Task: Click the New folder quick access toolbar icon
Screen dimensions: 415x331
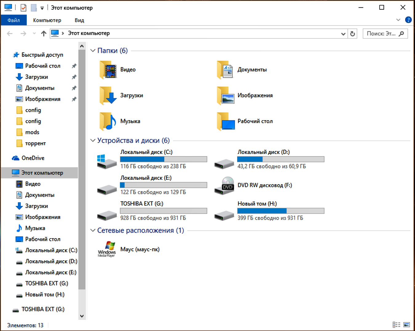Action: [x=34, y=8]
